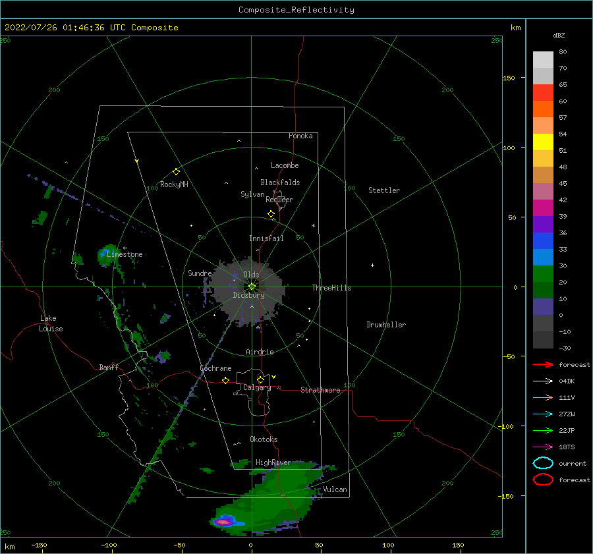593x554 pixels.
Task: Click the magenta 18TS arrow icon
Action: [543, 447]
